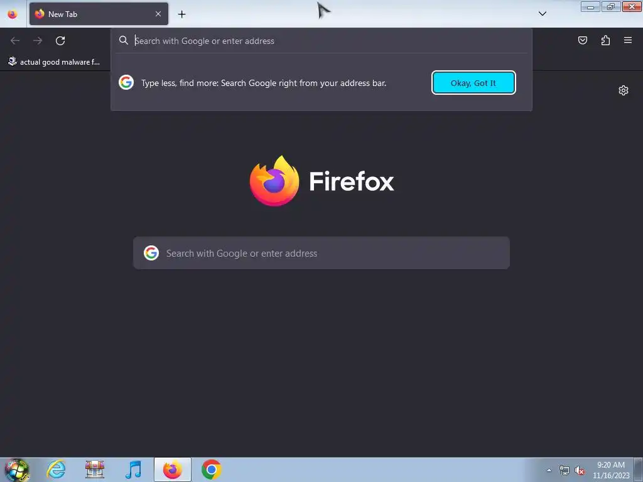Open the Windows Start menu orb
This screenshot has height=482, width=643.
point(16,469)
